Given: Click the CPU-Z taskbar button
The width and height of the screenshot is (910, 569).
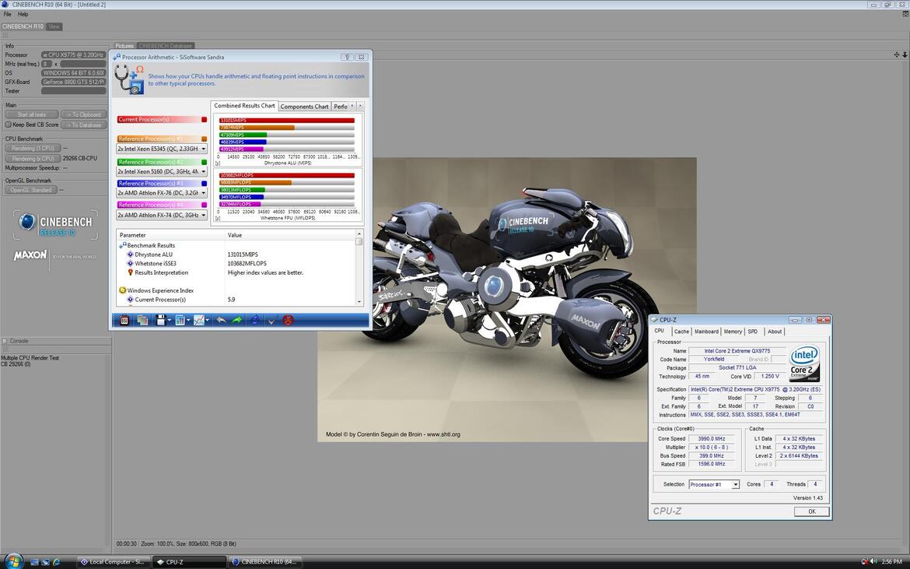Looking at the screenshot, I should pyautogui.click(x=189, y=561).
